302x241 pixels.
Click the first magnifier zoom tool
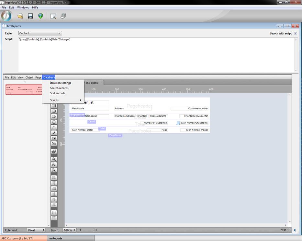point(54,159)
